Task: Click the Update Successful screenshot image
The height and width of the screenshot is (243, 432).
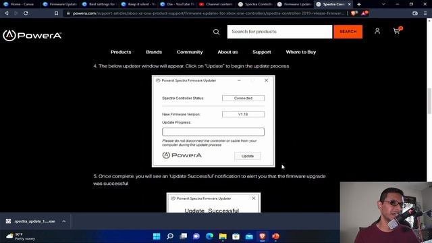Action: [213, 202]
